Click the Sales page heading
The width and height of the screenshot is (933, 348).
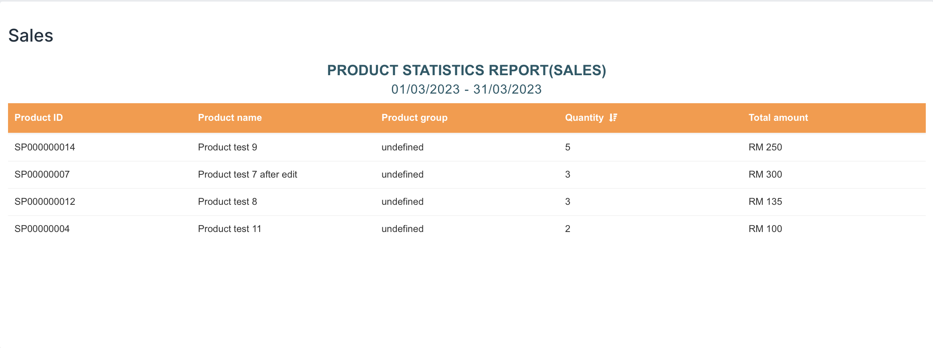[31, 36]
